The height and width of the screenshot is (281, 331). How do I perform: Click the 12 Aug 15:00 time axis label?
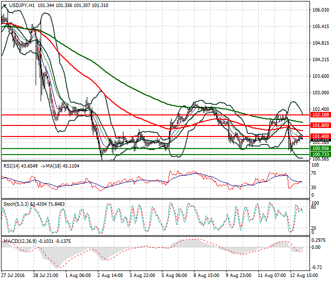click(302, 276)
